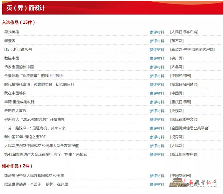Click the title 把全世界装进一个园子！钥匙，在这里
223x194 pixels.
(x=36, y=184)
